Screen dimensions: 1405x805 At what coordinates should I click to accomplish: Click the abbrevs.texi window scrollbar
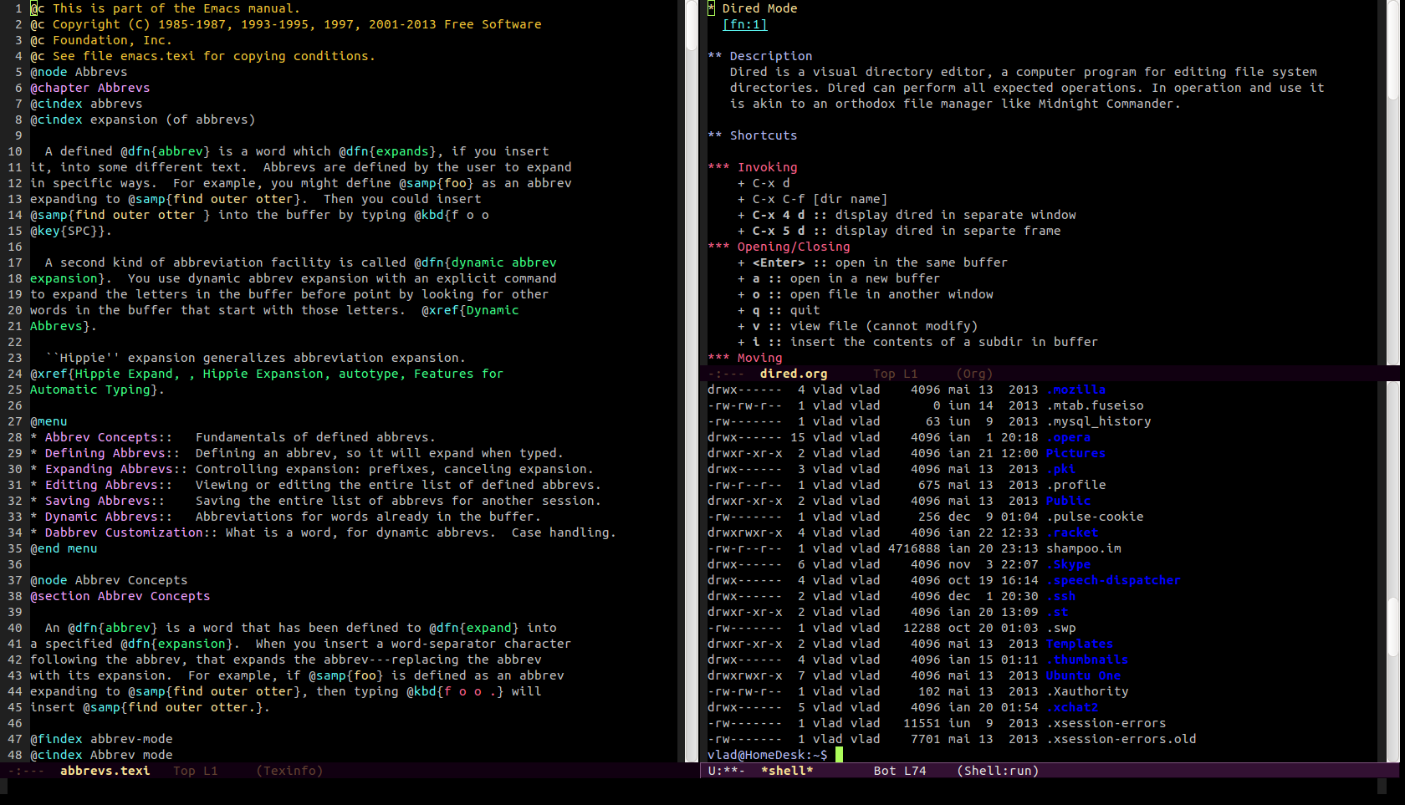click(691, 381)
